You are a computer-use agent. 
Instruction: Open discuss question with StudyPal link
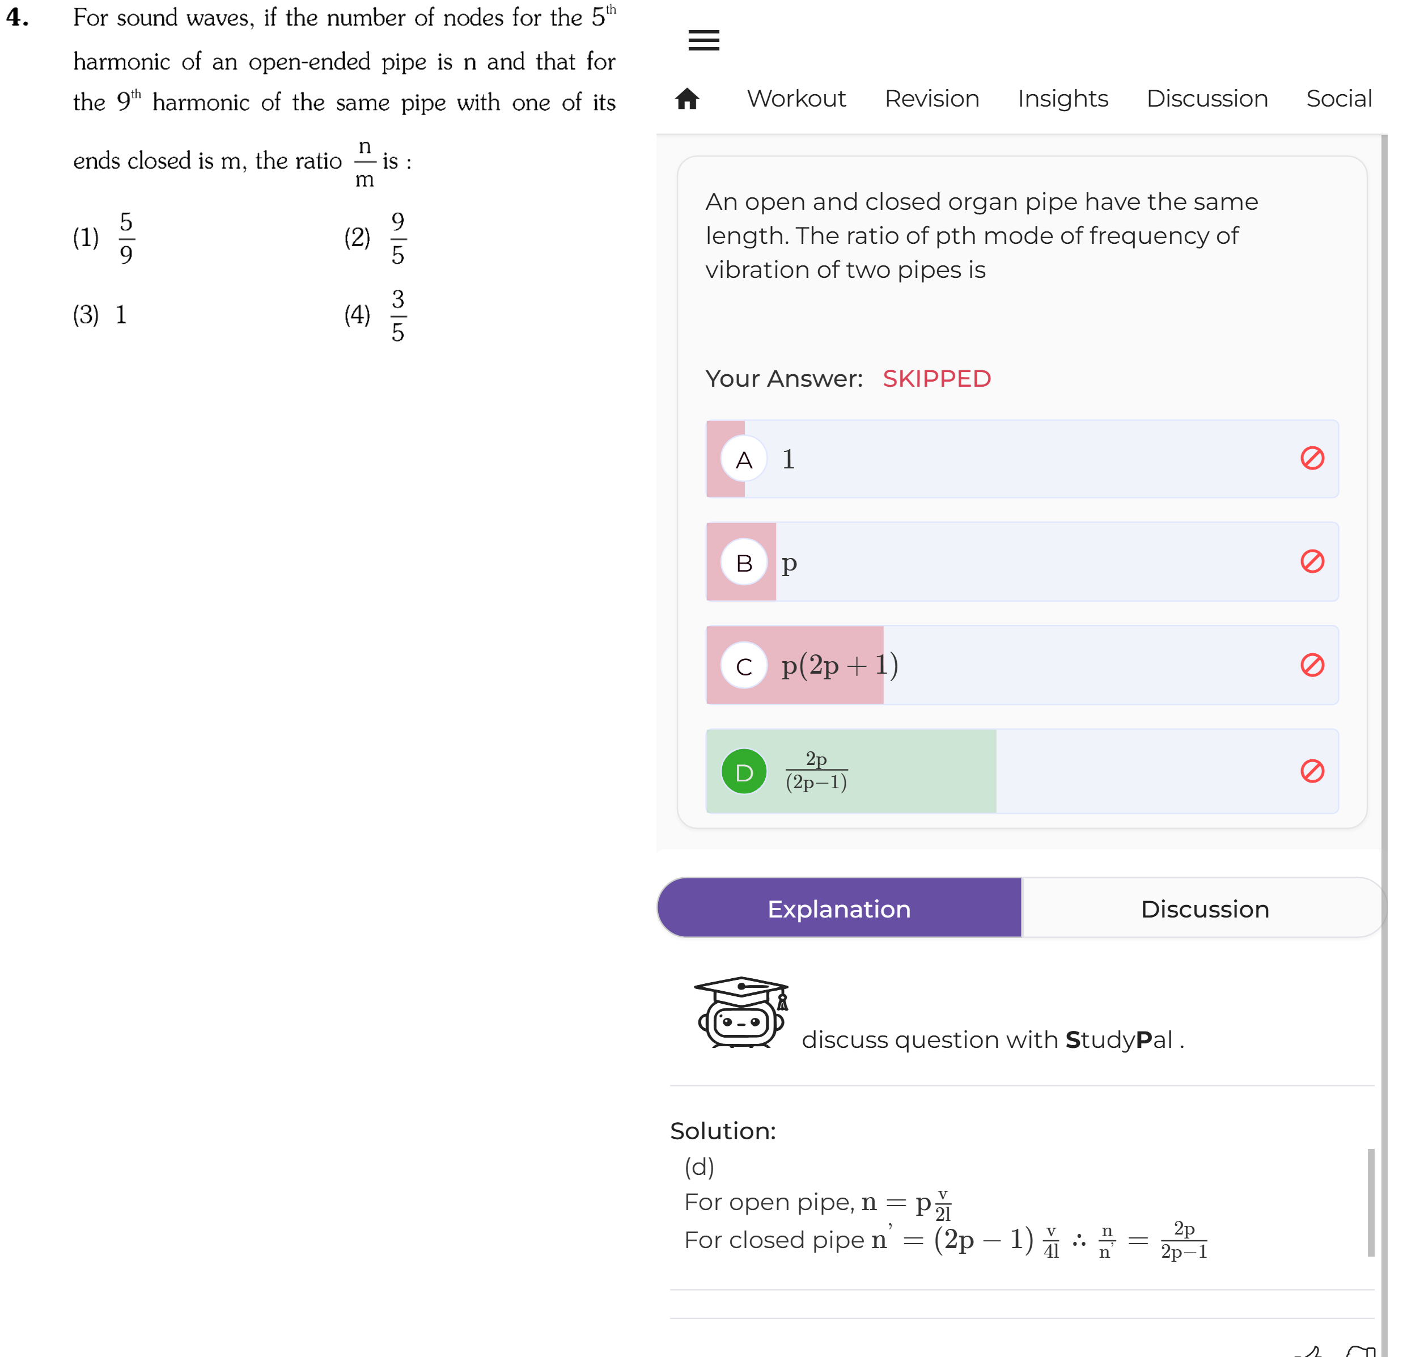(x=992, y=1039)
